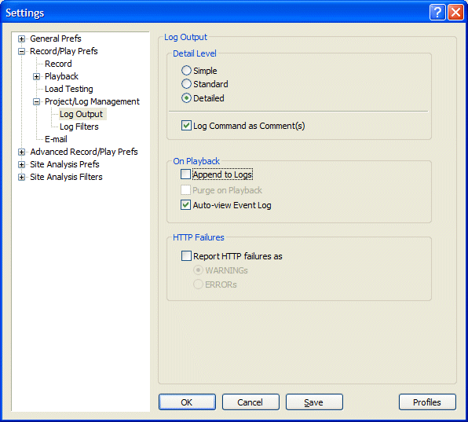
Task: Collapse Project/Log Management node
Action: [36, 102]
